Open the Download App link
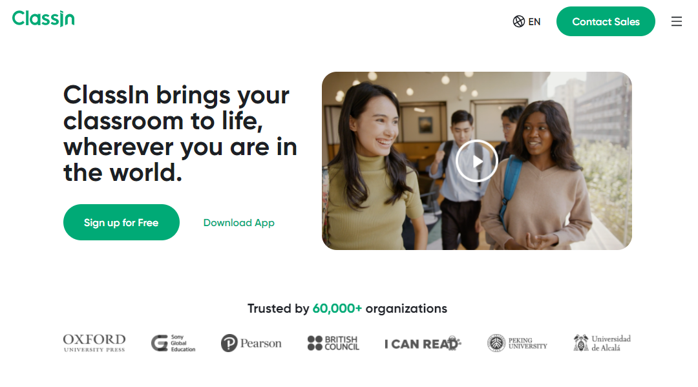 coord(238,222)
